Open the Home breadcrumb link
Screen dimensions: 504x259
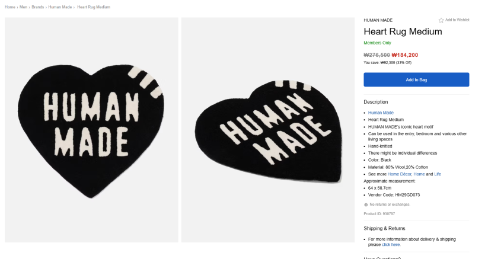tap(10, 7)
